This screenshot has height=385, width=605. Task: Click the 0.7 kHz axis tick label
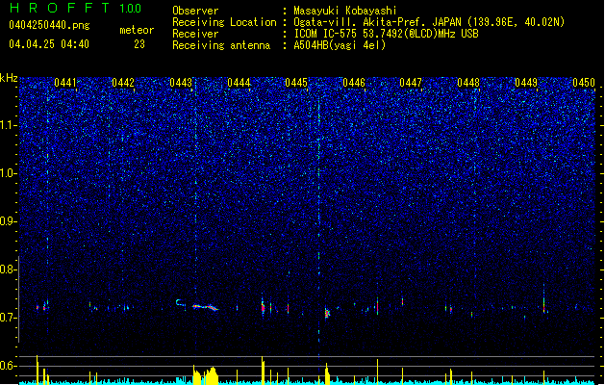point(9,318)
